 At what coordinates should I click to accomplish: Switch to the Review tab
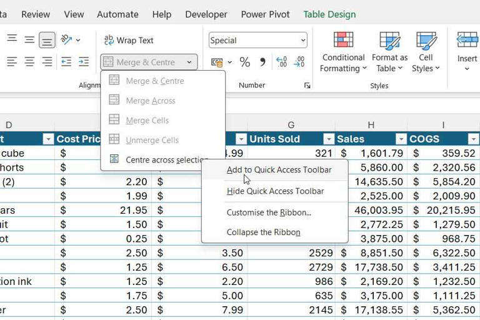click(36, 14)
